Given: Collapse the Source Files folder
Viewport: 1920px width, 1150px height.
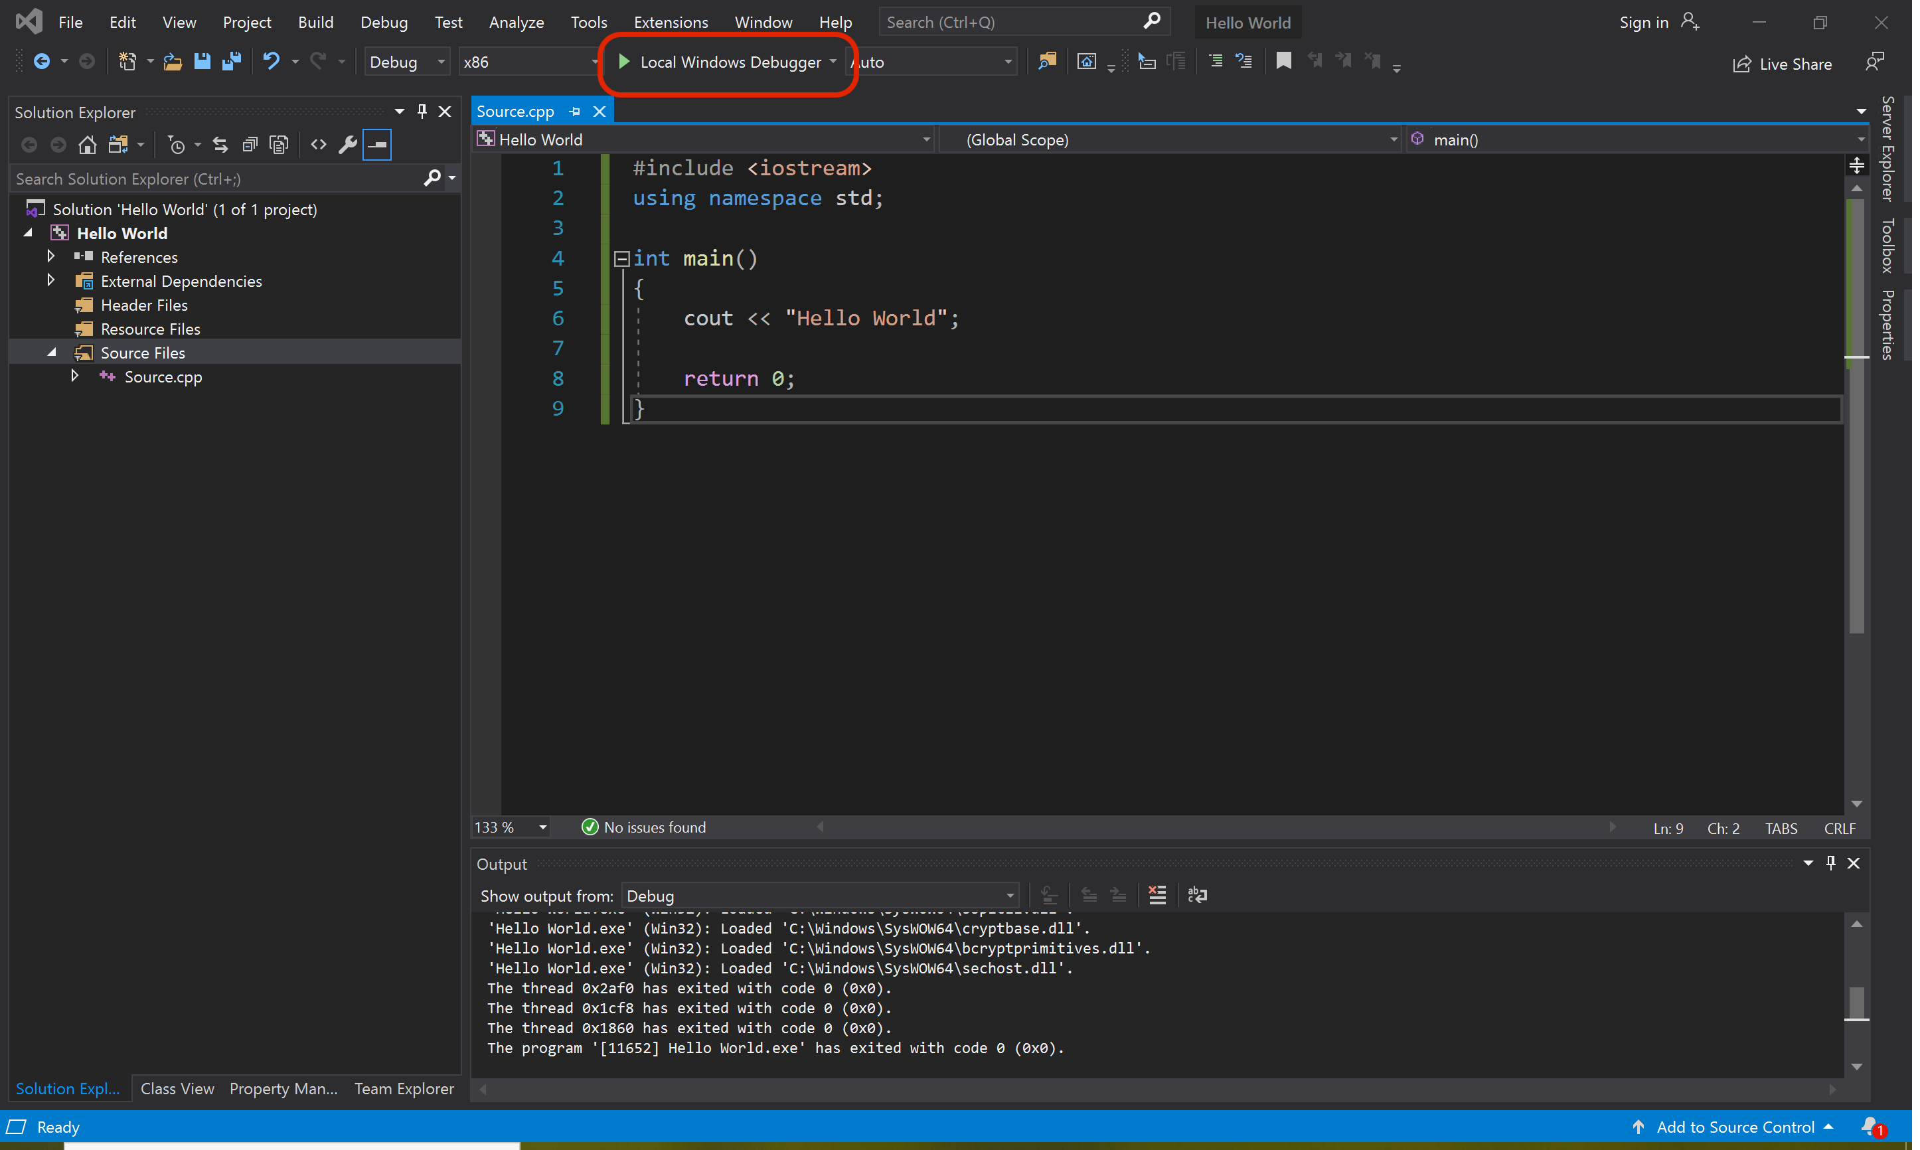Looking at the screenshot, I should pos(51,352).
